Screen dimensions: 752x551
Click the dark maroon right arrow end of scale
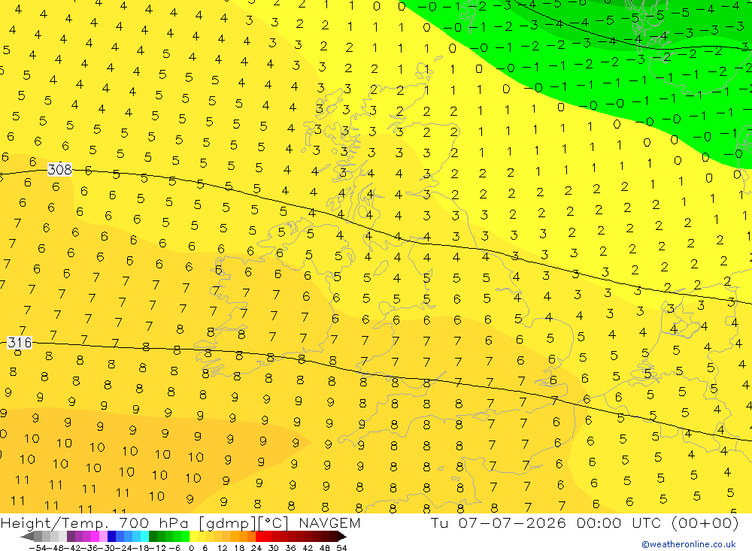click(342, 537)
